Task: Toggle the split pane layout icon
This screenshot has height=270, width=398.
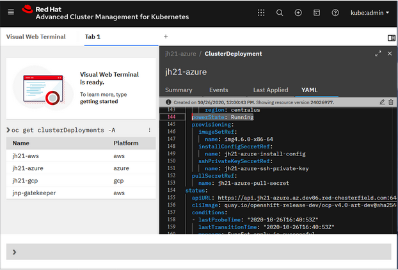Action: click(x=392, y=36)
